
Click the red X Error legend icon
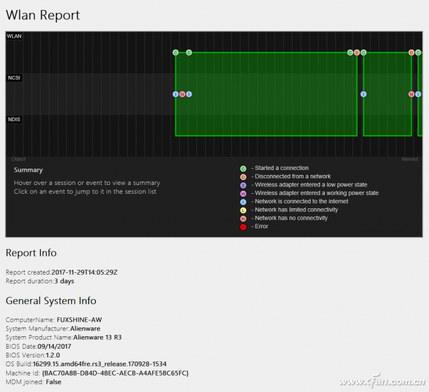[243, 227]
